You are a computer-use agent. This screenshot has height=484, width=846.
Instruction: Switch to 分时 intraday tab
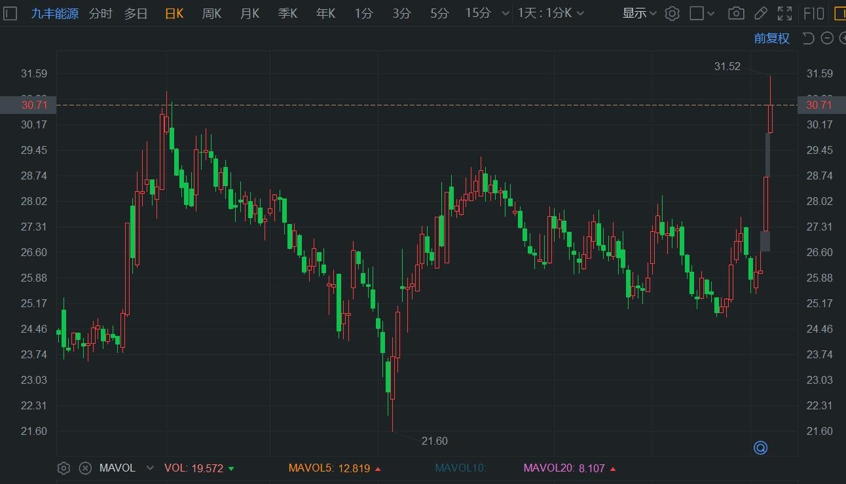coord(100,13)
